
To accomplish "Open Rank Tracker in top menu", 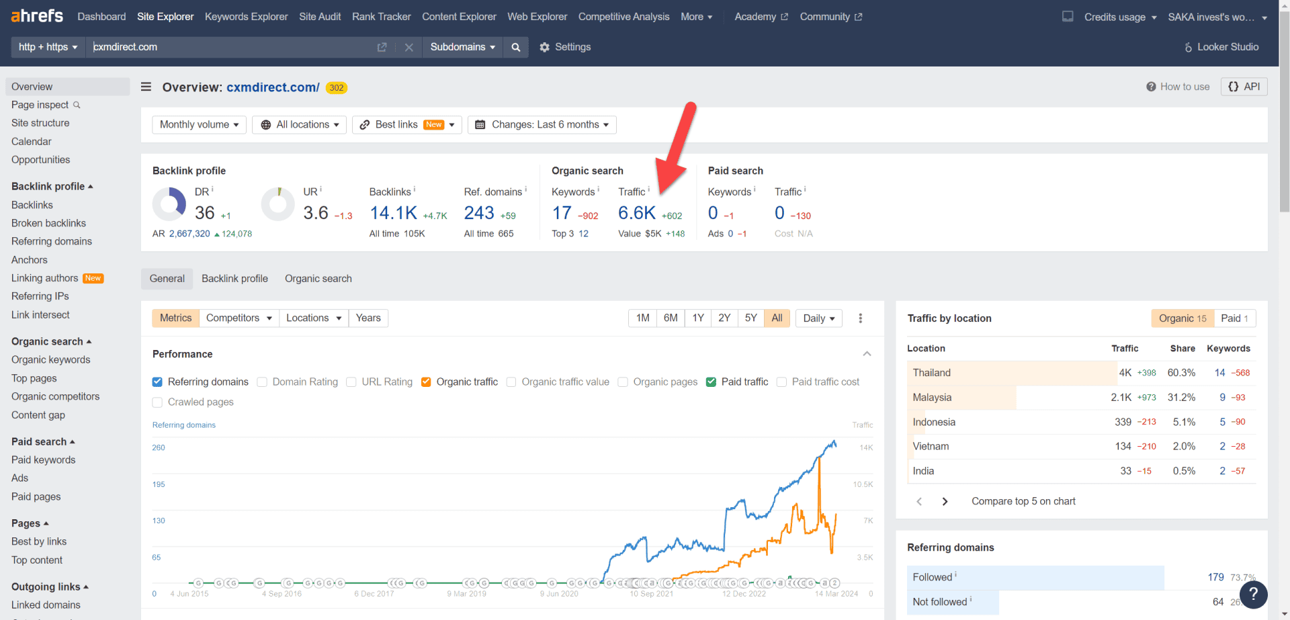I will point(381,17).
